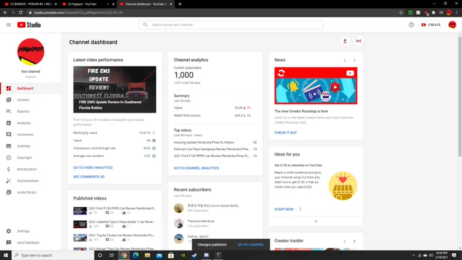Image resolution: width=462 pixels, height=260 pixels.
Task: Switch to the BURGOS - POISON browser tab
Action: coord(30,4)
